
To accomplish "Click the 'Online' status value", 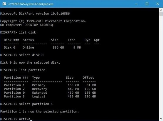I will [x=28, y=47].
